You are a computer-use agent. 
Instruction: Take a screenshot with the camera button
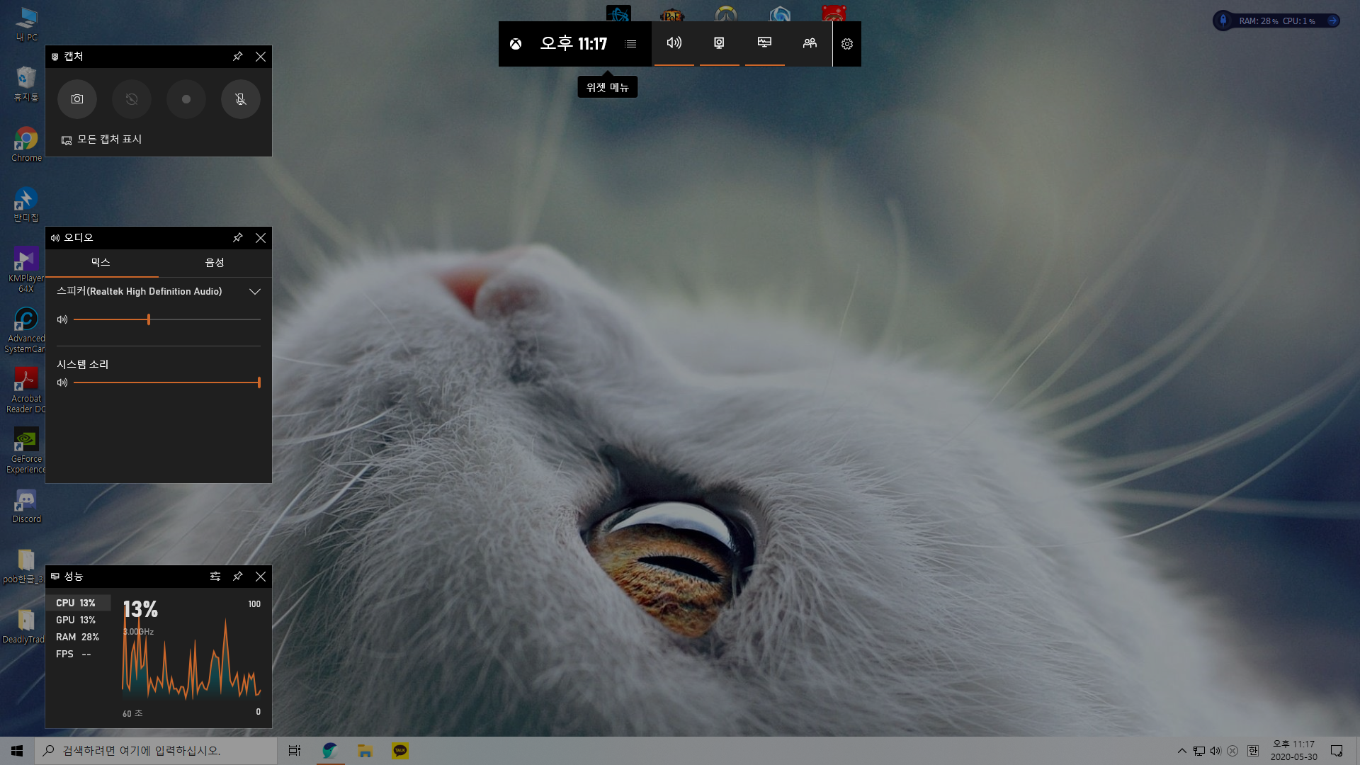point(76,99)
